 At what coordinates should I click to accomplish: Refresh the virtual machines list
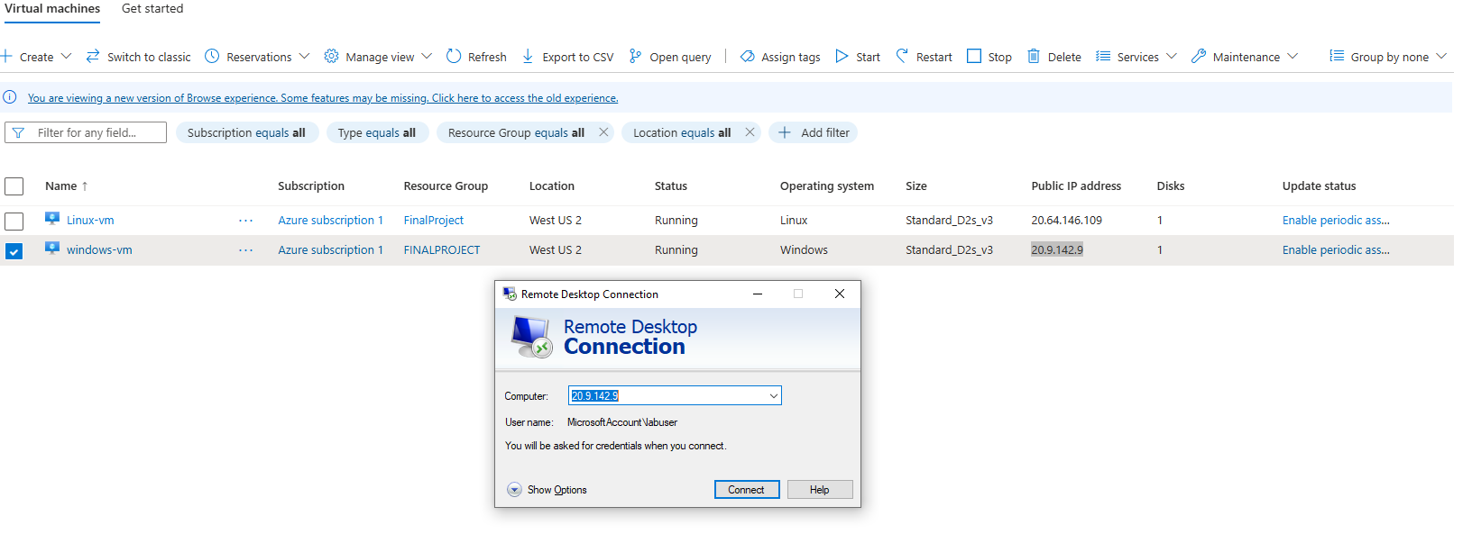[x=476, y=56]
